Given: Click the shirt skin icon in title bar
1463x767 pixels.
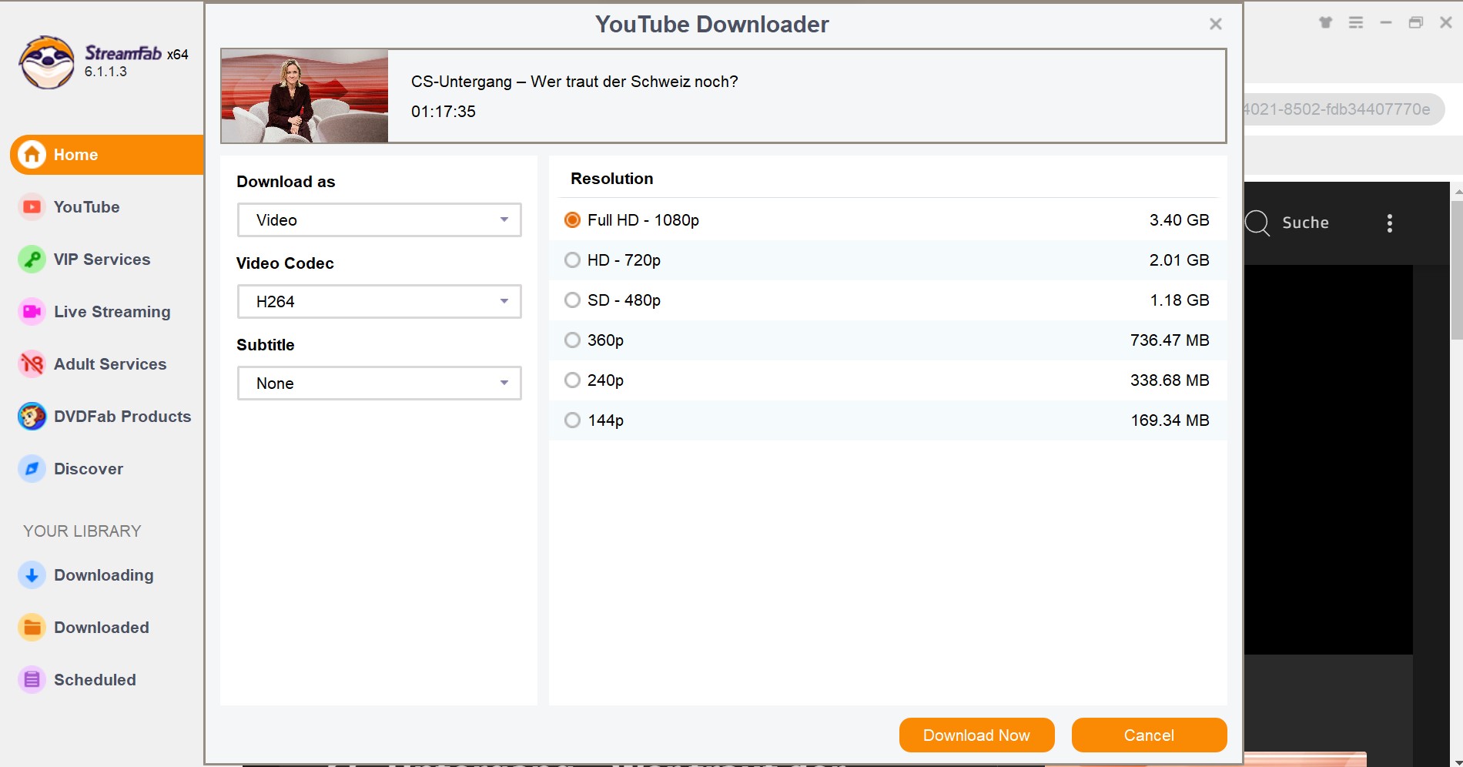Looking at the screenshot, I should point(1325,22).
